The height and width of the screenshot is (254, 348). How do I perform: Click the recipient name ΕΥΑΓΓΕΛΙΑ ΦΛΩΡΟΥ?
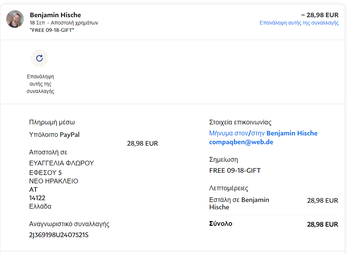[x=61, y=163]
